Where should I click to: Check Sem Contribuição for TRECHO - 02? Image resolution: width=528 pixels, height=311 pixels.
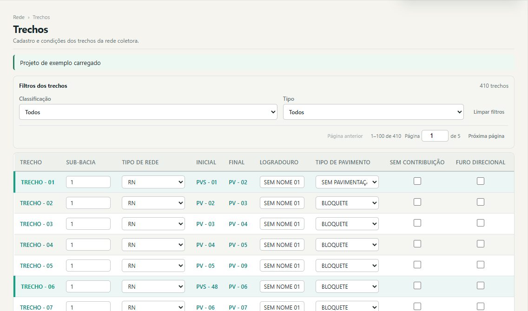coord(417,202)
